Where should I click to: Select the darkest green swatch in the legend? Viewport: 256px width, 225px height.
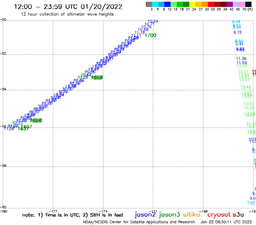click(x=186, y=4)
